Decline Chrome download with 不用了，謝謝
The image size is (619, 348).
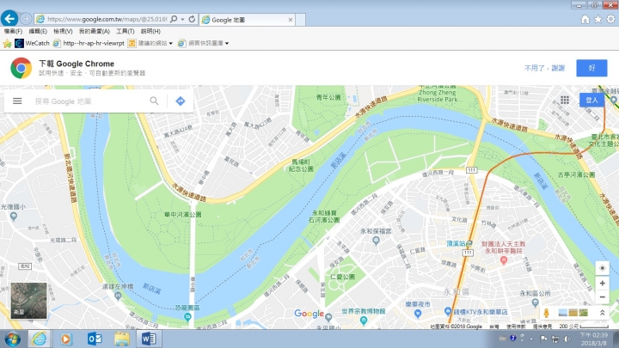tap(544, 68)
